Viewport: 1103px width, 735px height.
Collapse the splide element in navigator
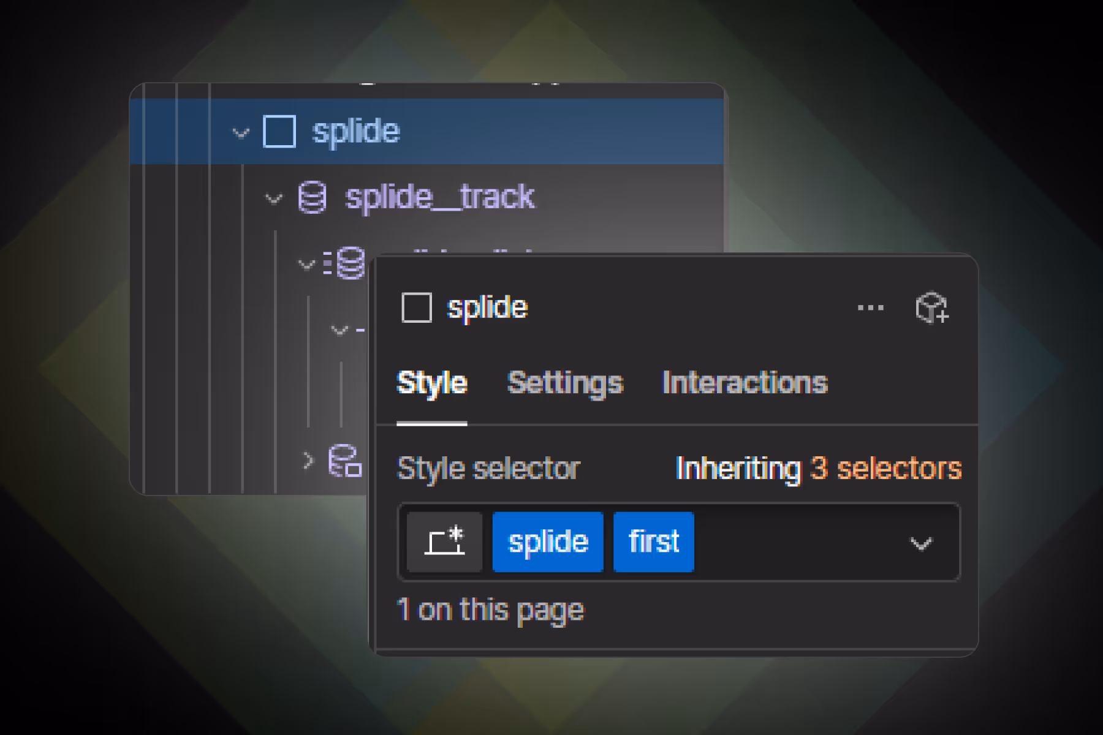pyautogui.click(x=241, y=132)
